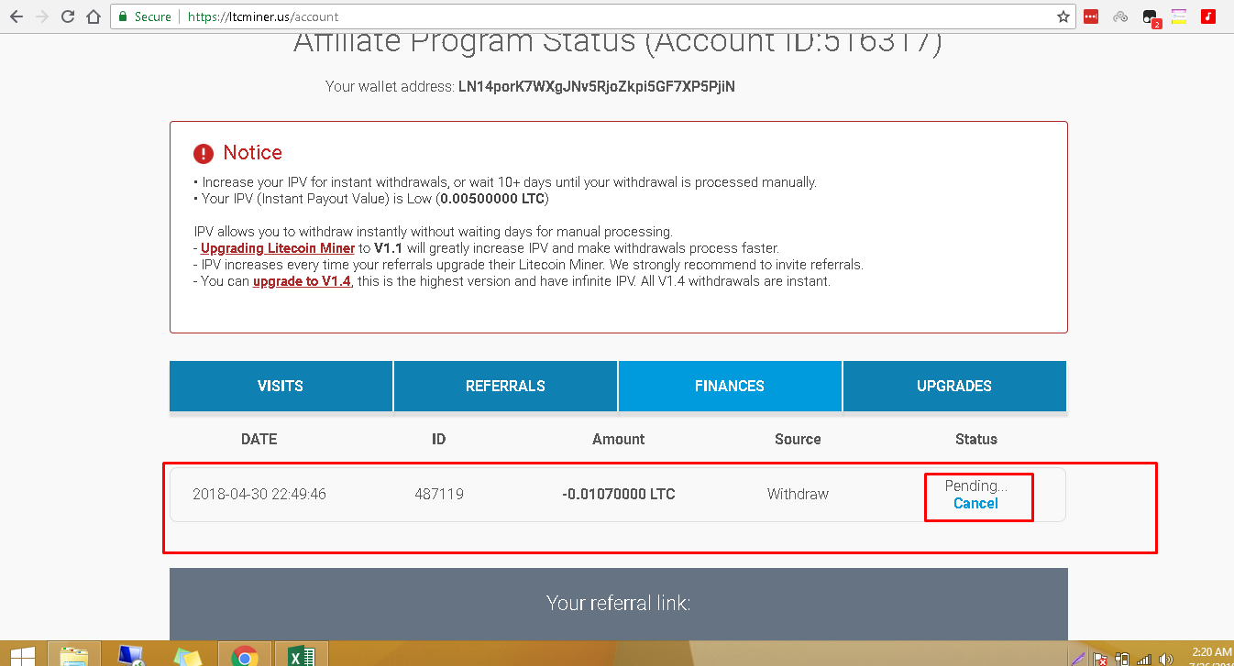Open the red dots password extension
This screenshot has width=1234, height=666.
click(1091, 16)
